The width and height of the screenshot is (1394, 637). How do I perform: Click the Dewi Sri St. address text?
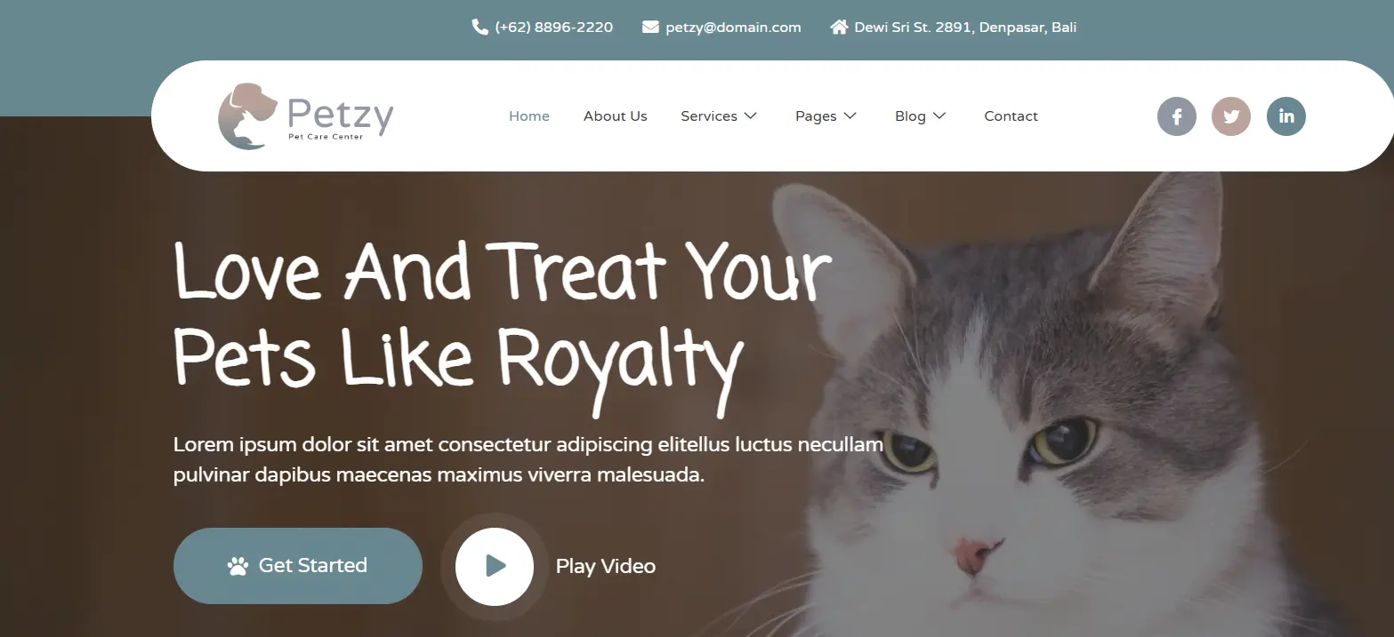[965, 28]
